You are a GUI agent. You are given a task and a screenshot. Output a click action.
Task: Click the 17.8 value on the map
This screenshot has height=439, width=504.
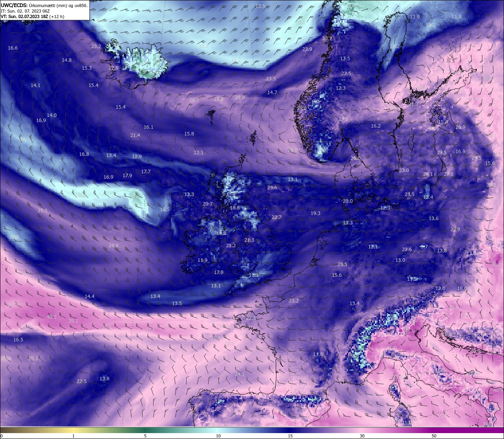(x=219, y=272)
